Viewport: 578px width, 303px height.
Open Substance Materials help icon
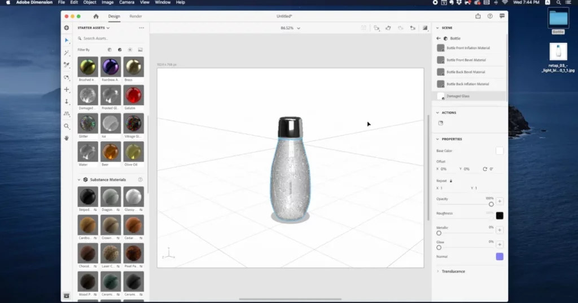coord(140,180)
